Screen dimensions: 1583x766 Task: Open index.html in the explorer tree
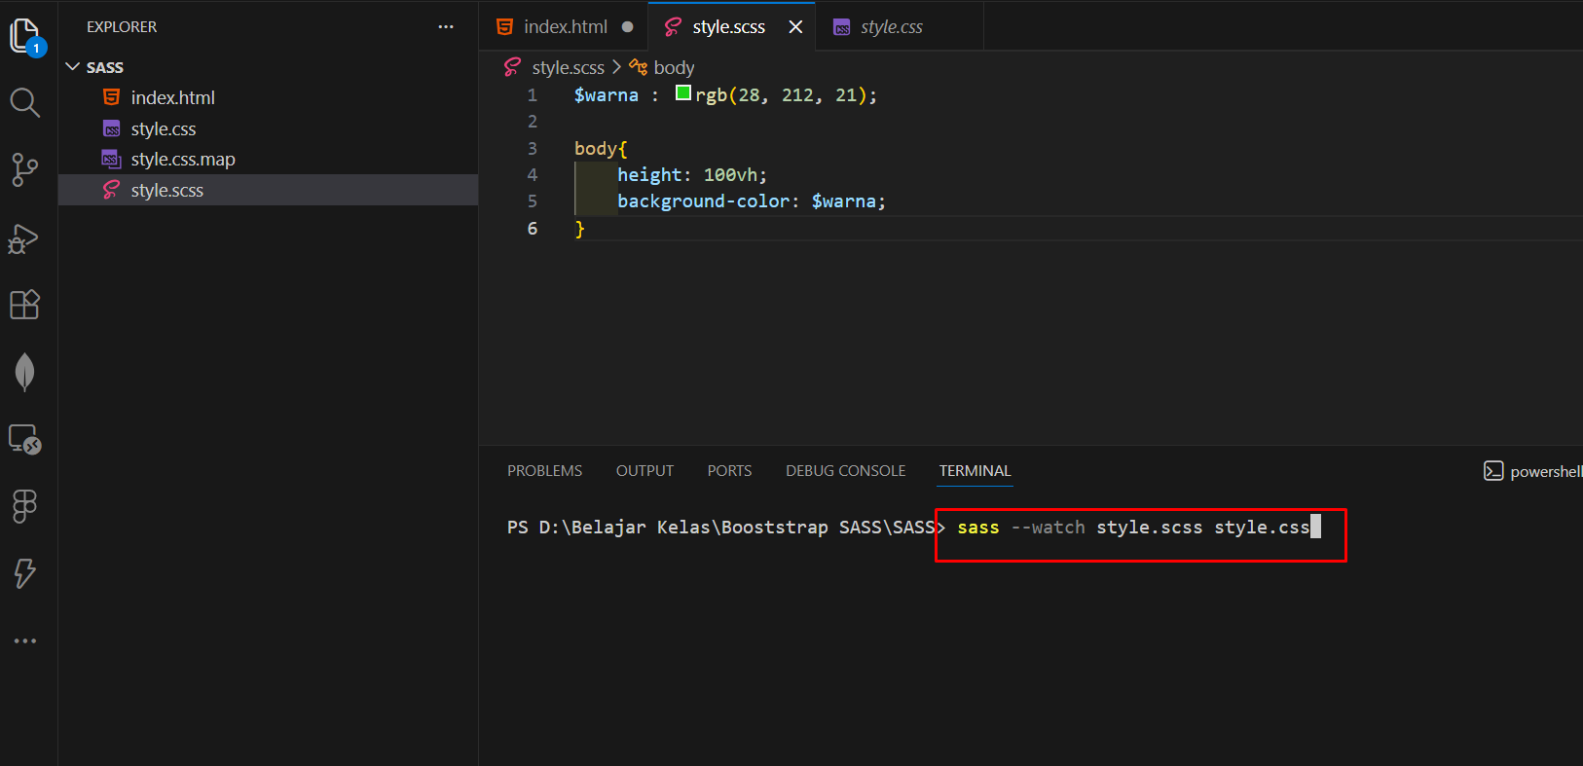coord(268,97)
